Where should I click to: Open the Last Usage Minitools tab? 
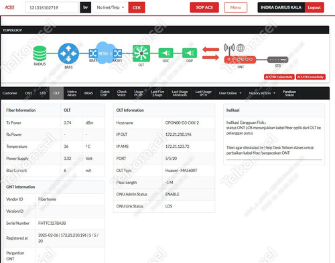pos(180,93)
